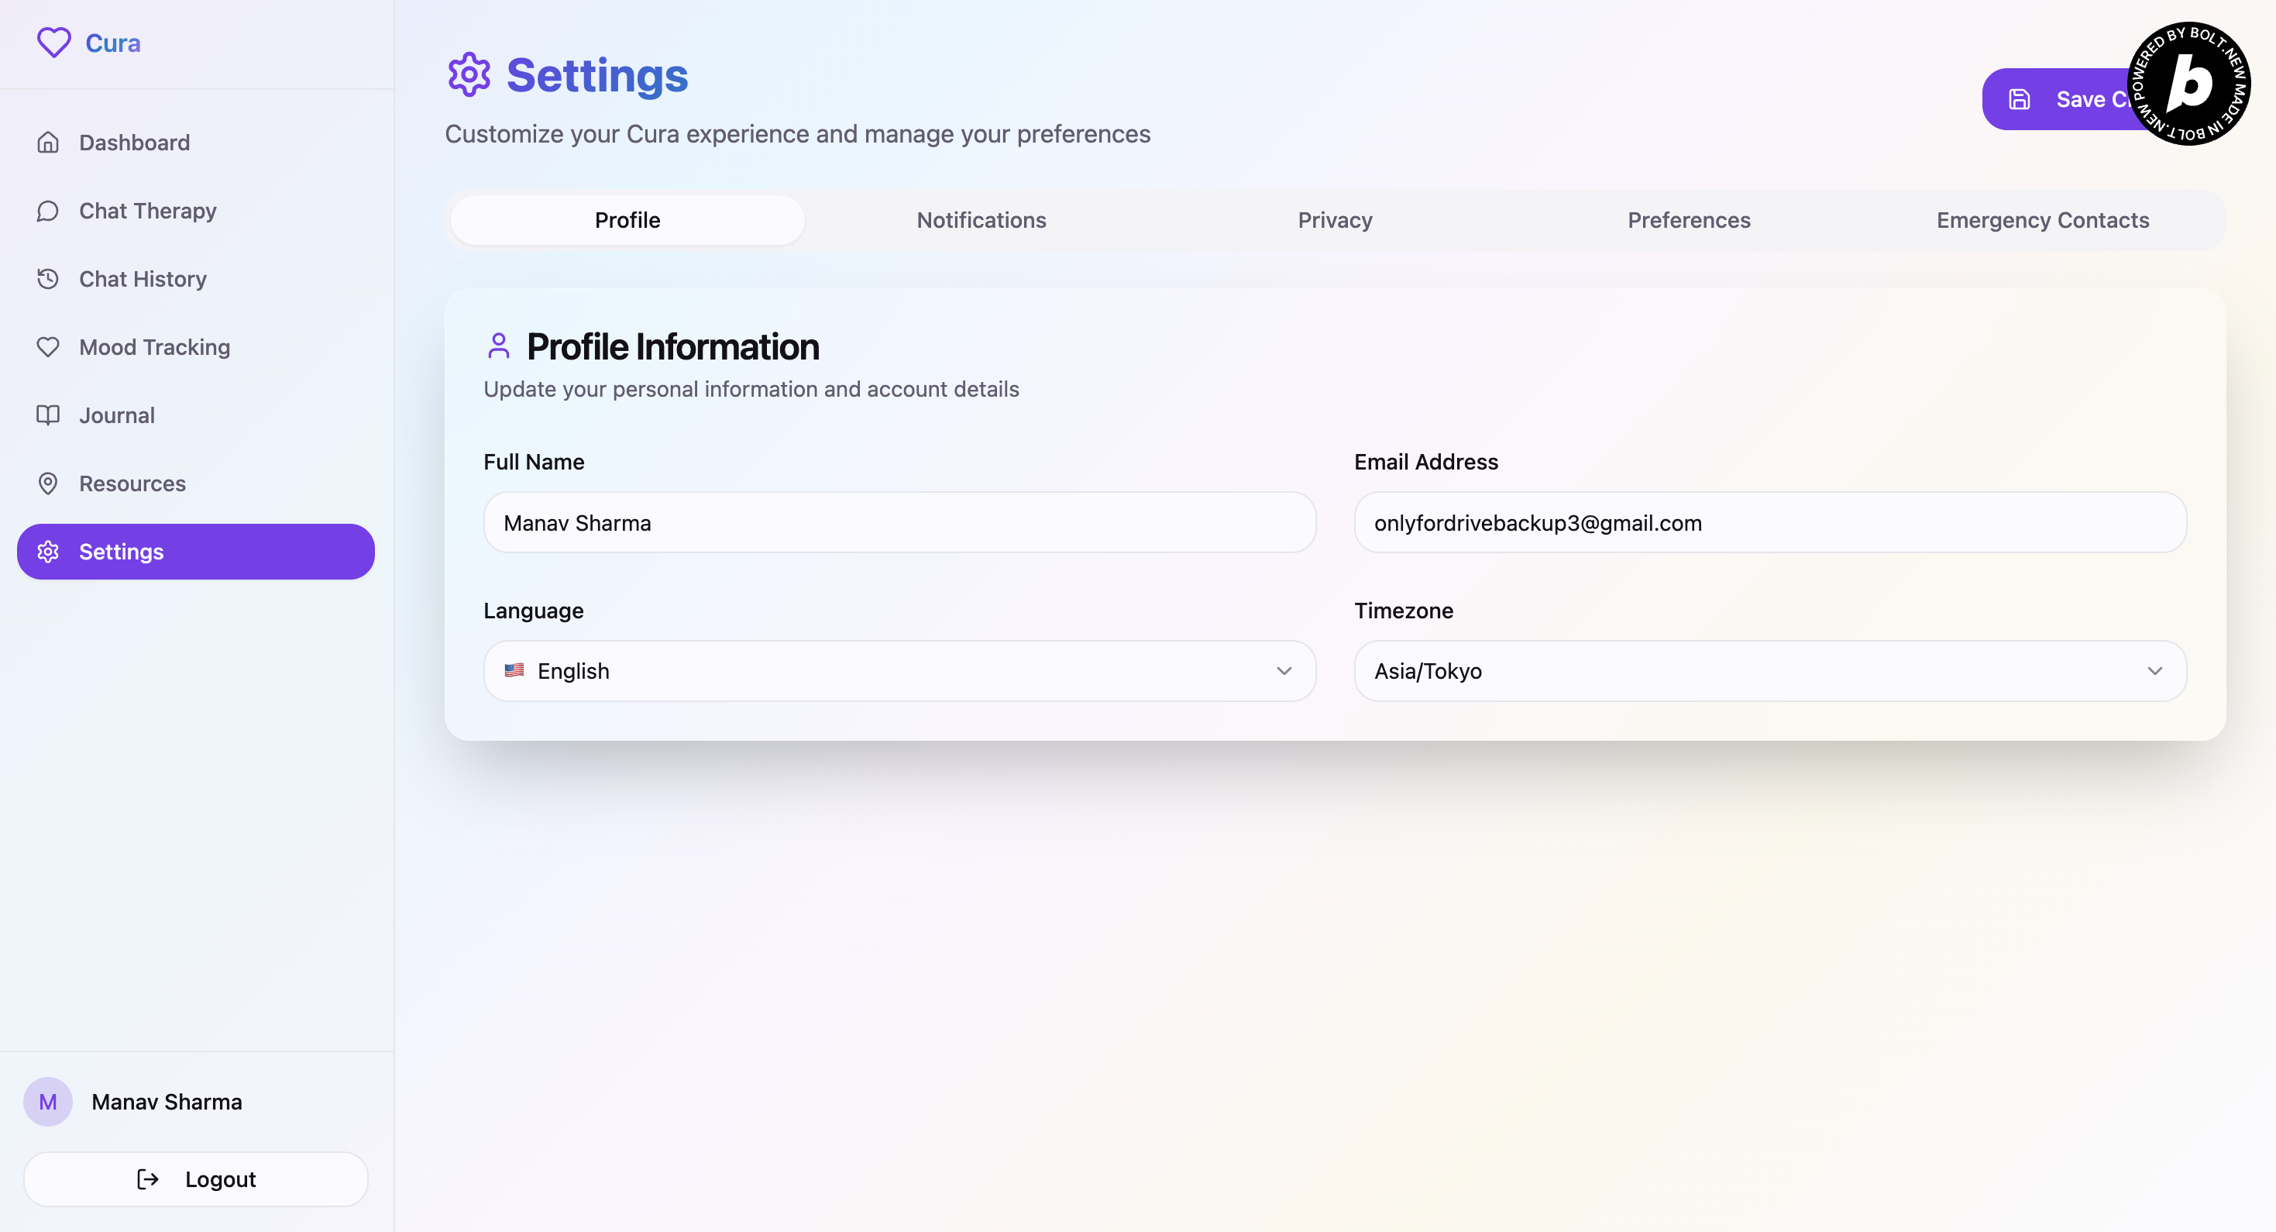
Task: Click the Email Address input field
Action: 1769,522
